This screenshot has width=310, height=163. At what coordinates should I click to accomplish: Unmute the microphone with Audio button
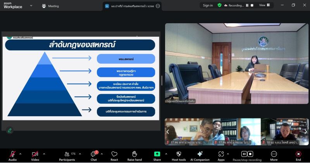click(12, 155)
